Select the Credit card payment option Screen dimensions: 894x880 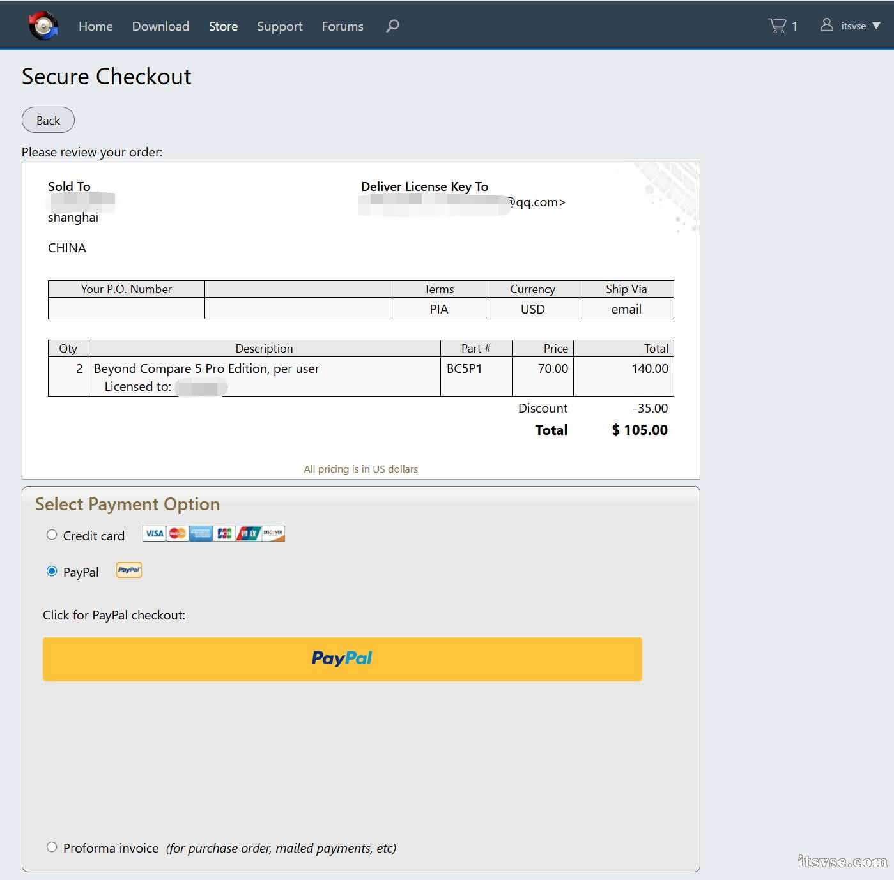pyautogui.click(x=52, y=535)
